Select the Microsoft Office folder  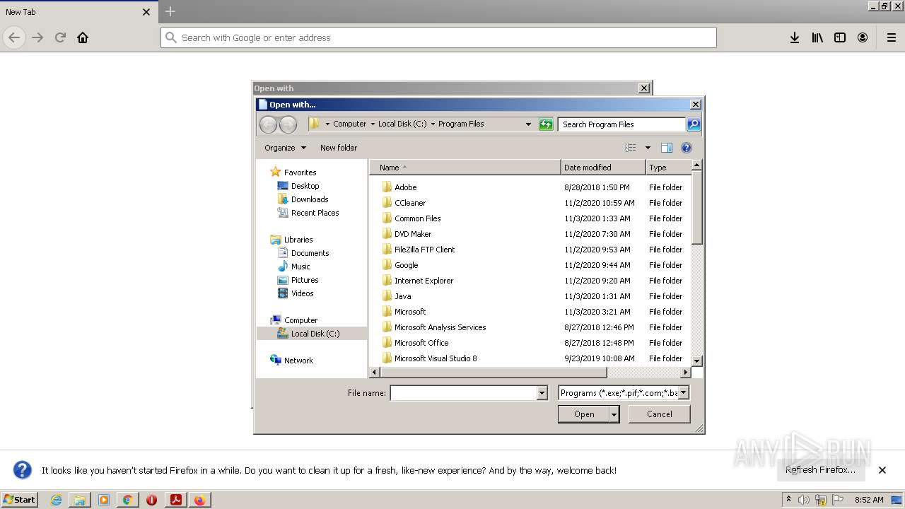pyautogui.click(x=421, y=343)
